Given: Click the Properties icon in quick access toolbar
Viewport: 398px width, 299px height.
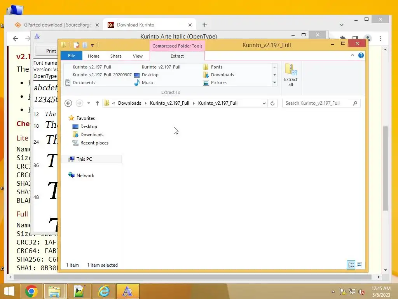Looking at the screenshot, I should coord(76,45).
